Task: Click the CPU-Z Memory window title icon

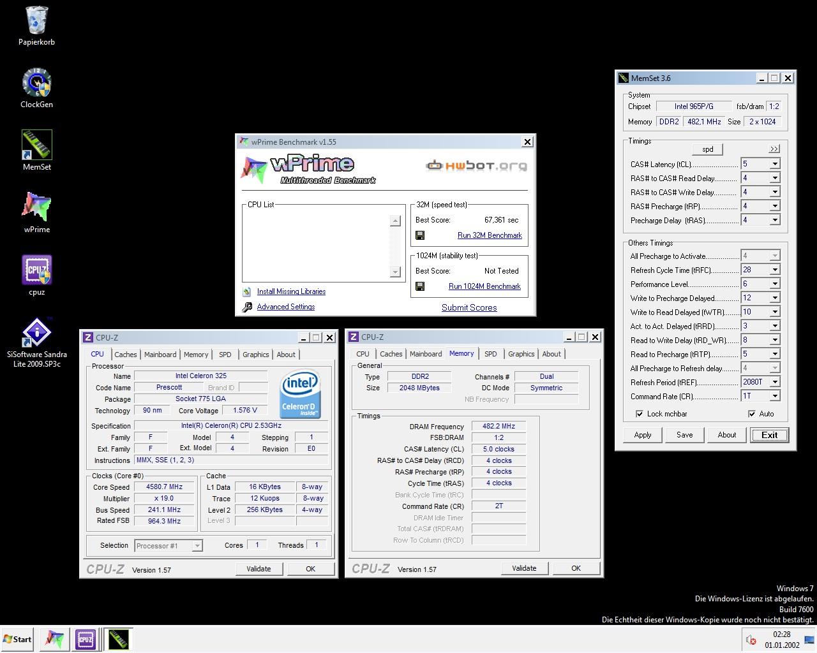Action: tap(353, 337)
